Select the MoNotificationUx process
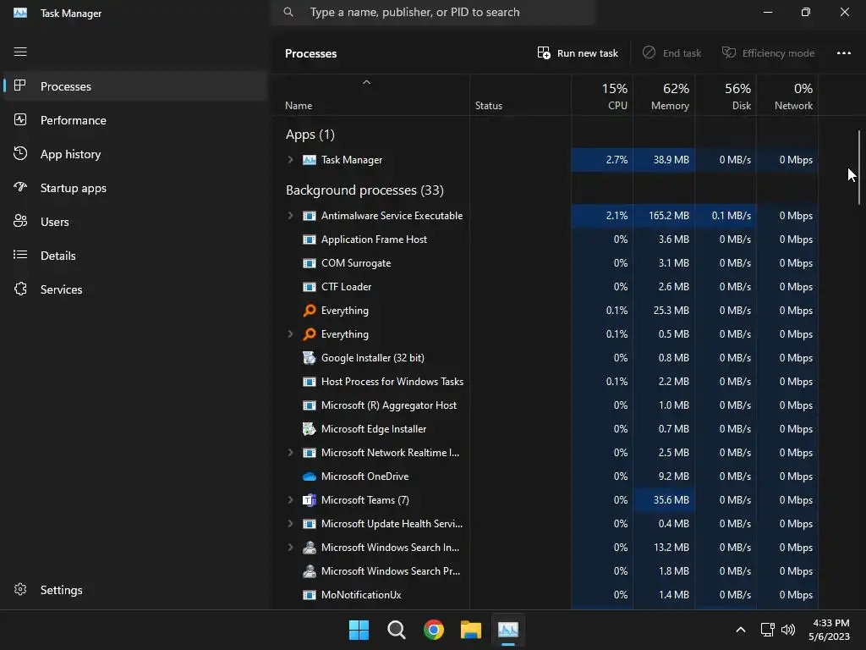 click(x=545, y=595)
